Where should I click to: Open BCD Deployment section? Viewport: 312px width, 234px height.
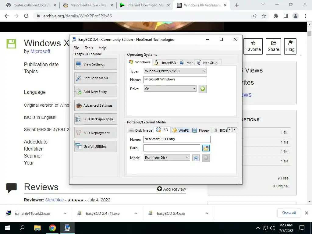(95, 133)
